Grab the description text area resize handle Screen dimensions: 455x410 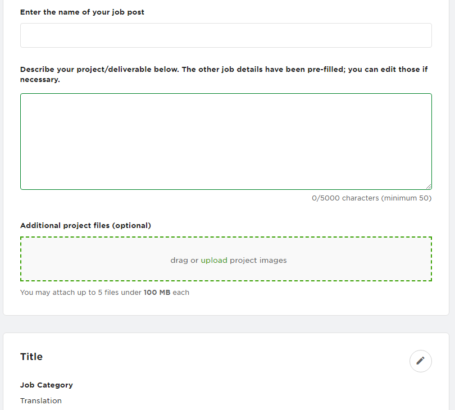coord(429,186)
